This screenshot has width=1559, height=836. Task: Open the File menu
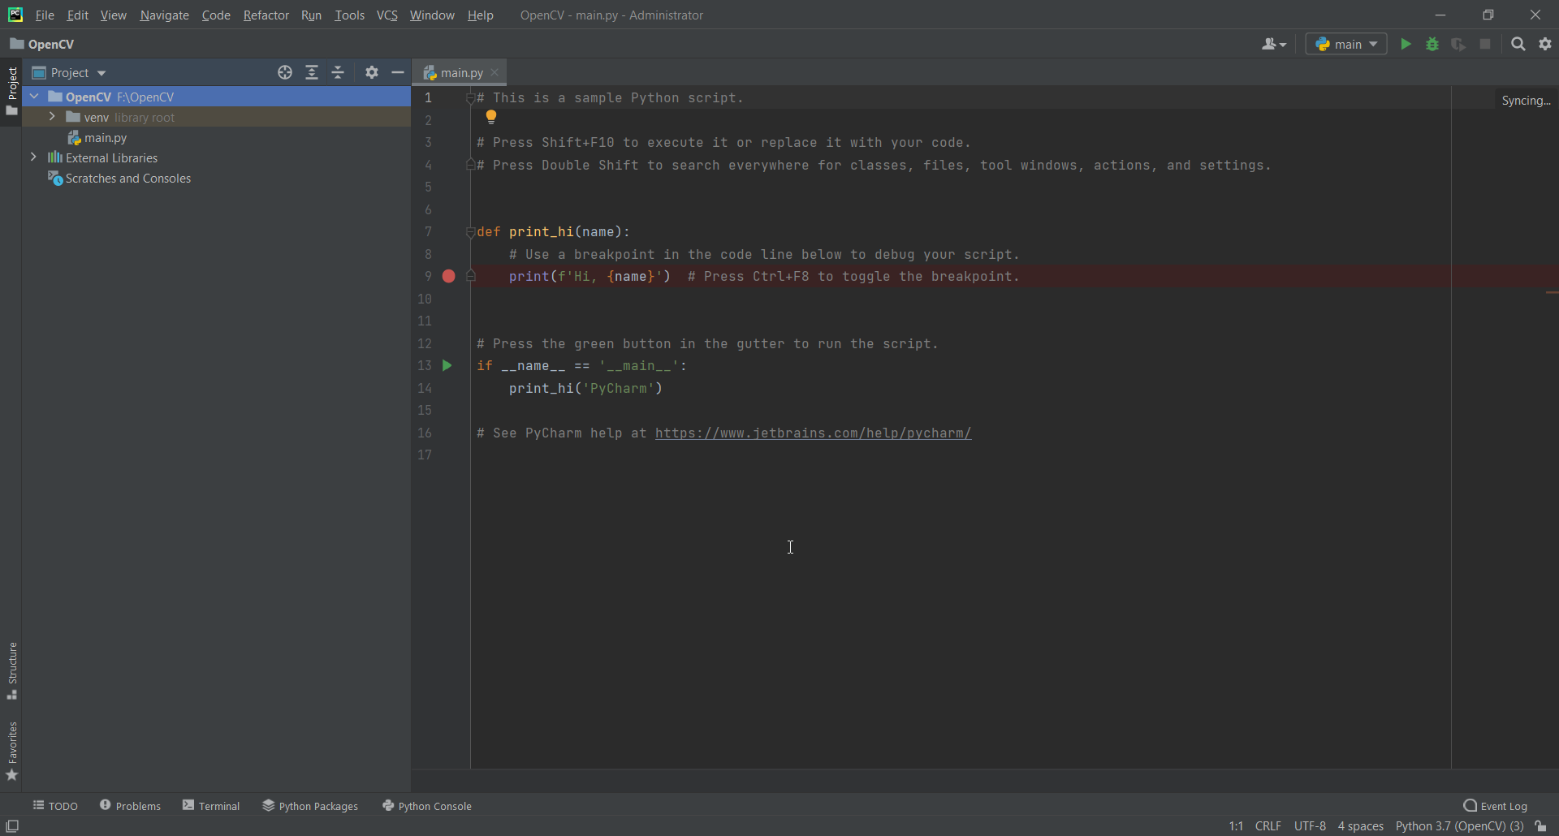(x=45, y=15)
